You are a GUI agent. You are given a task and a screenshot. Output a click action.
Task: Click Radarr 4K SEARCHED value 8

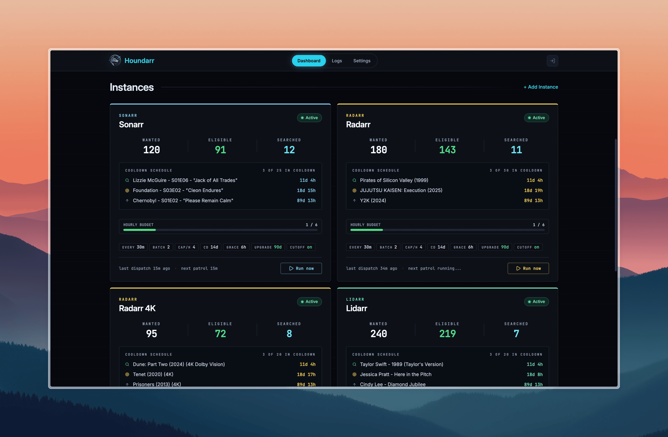tap(289, 334)
